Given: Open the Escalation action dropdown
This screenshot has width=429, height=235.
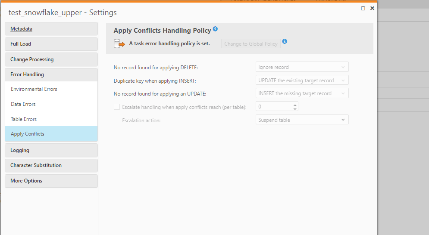Looking at the screenshot, I should click(302, 120).
